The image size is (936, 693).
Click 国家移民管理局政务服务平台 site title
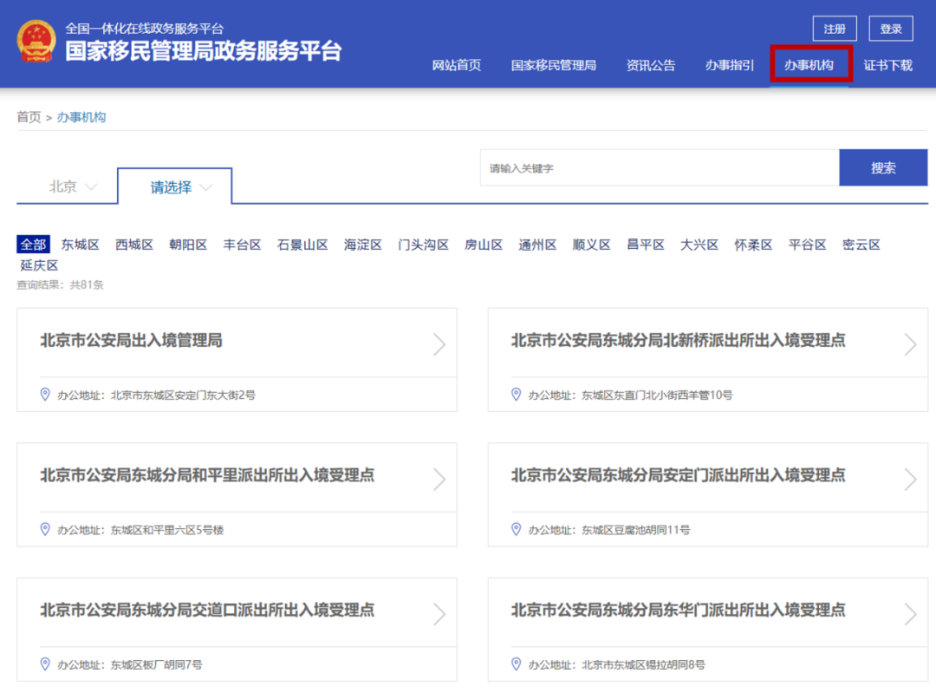(x=204, y=51)
